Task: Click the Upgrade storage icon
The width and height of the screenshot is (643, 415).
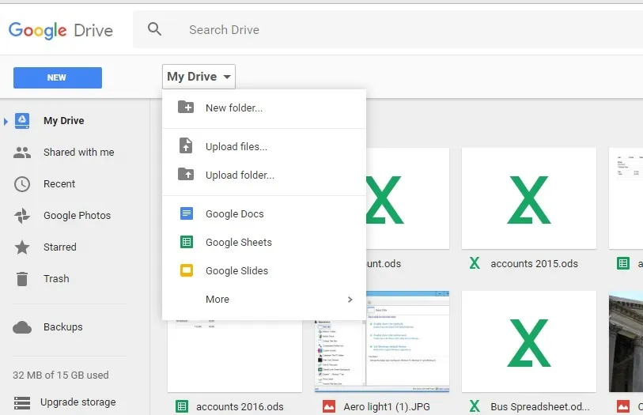Action: pyautogui.click(x=22, y=402)
